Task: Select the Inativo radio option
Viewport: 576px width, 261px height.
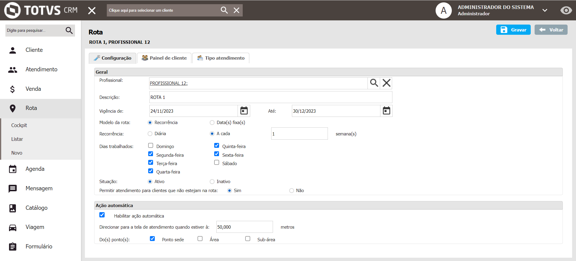Action: click(212, 182)
